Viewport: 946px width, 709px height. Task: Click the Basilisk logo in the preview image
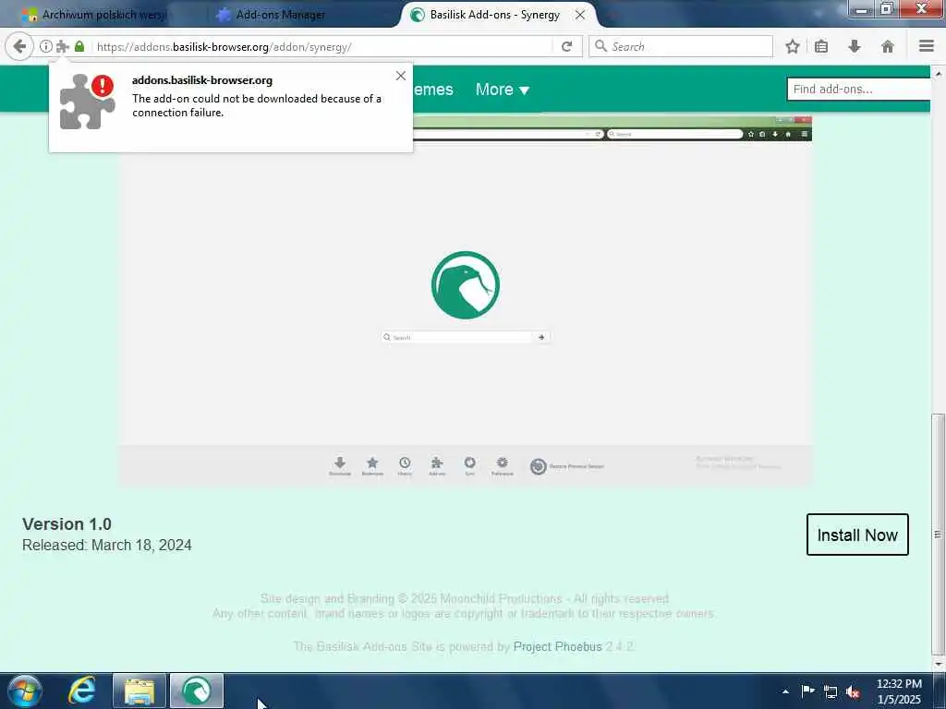(x=466, y=285)
